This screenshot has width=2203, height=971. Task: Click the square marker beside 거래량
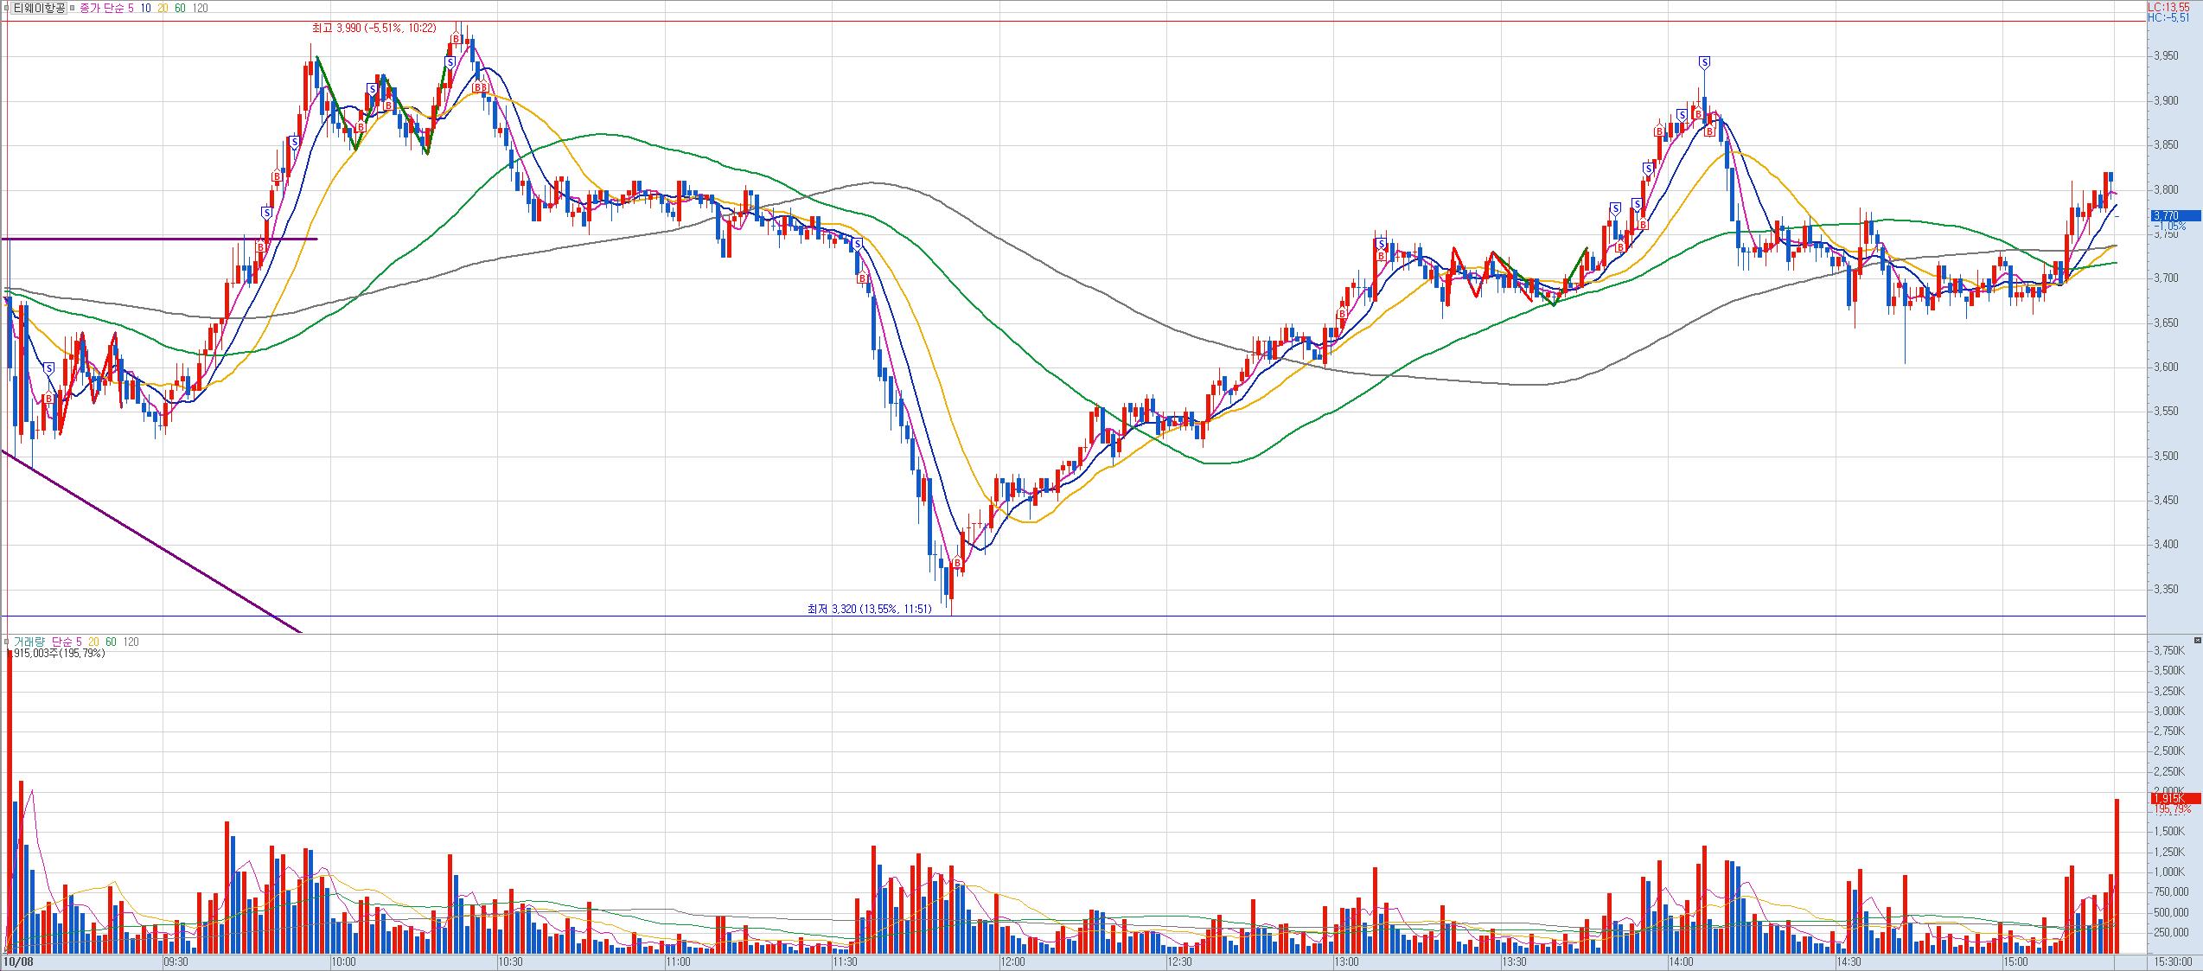click(x=6, y=642)
